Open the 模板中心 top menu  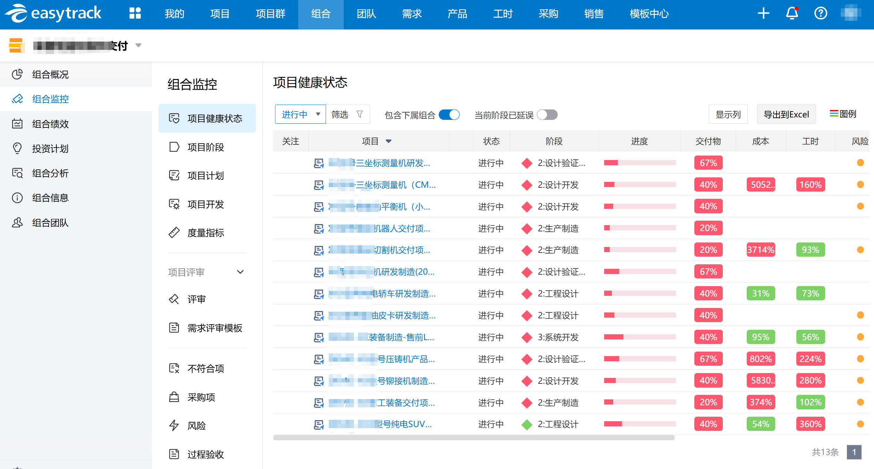649,14
